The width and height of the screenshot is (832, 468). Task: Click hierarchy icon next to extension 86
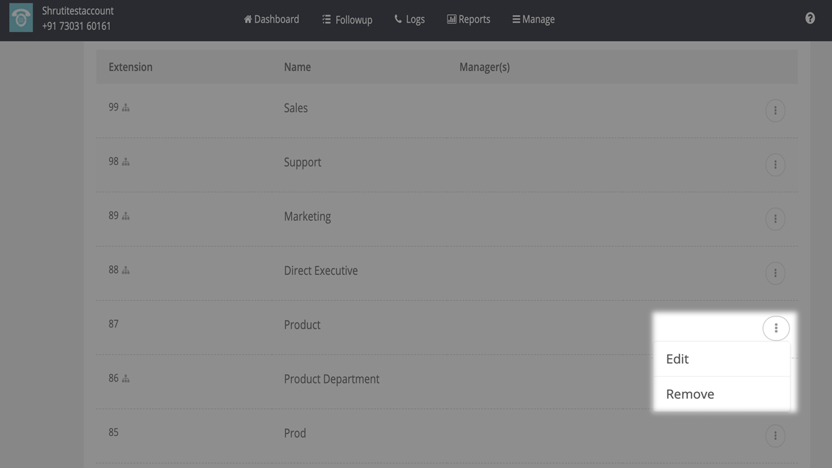coord(126,378)
